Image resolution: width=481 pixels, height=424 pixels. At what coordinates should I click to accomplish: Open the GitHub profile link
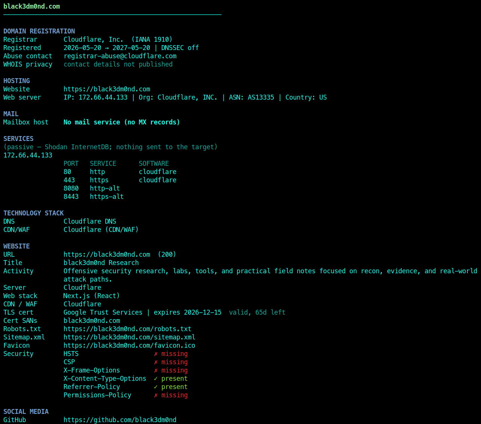[120, 420]
